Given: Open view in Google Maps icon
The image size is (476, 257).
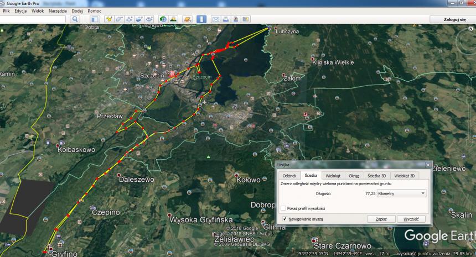Looking at the screenshot, I should coord(246,19).
